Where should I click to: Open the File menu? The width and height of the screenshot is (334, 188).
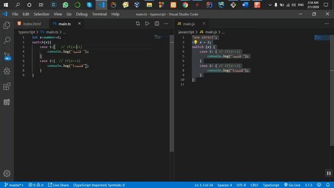click(15, 14)
